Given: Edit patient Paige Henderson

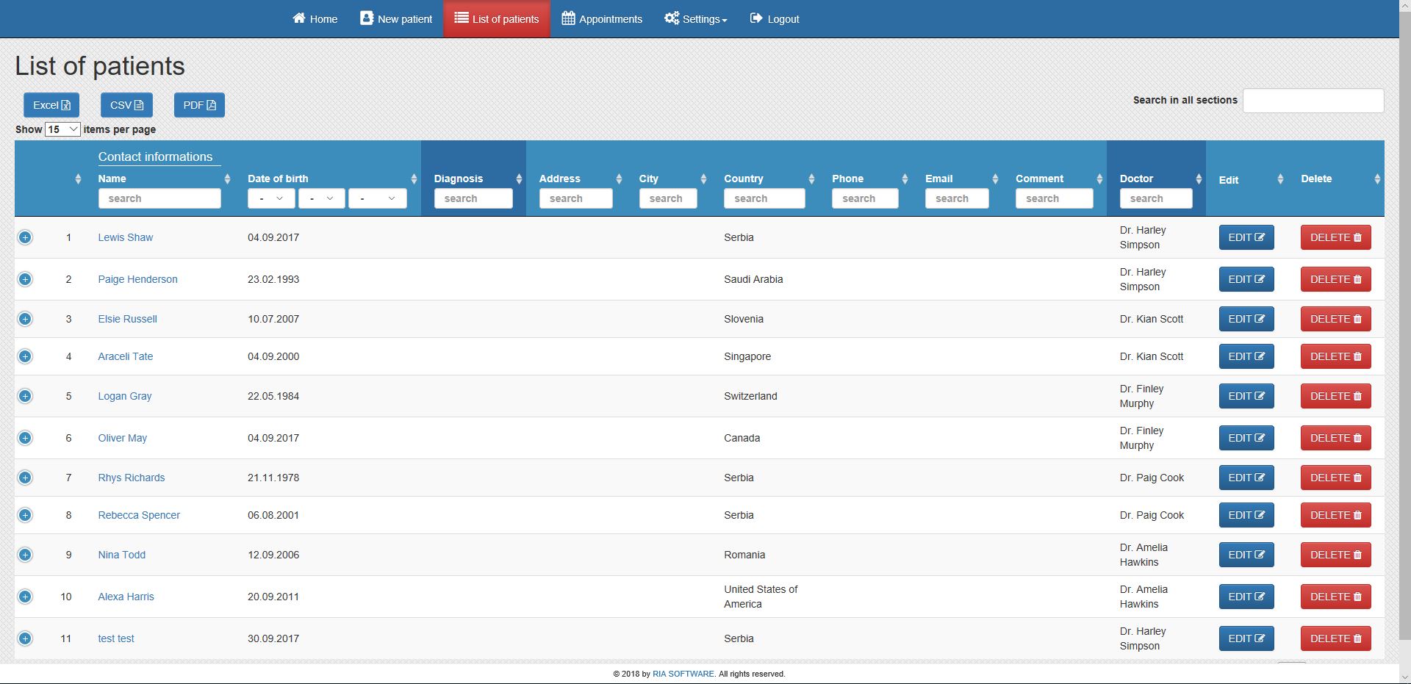Looking at the screenshot, I should click(1246, 279).
